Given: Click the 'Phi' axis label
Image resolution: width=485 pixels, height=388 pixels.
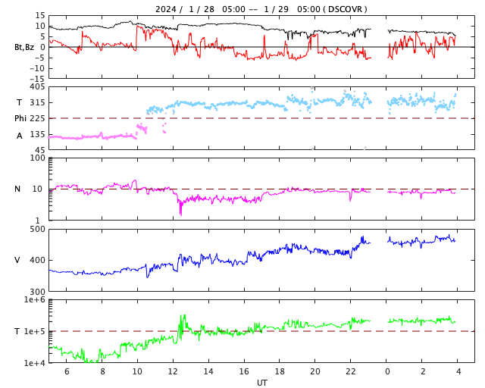Looking at the screenshot, I should [x=20, y=118].
